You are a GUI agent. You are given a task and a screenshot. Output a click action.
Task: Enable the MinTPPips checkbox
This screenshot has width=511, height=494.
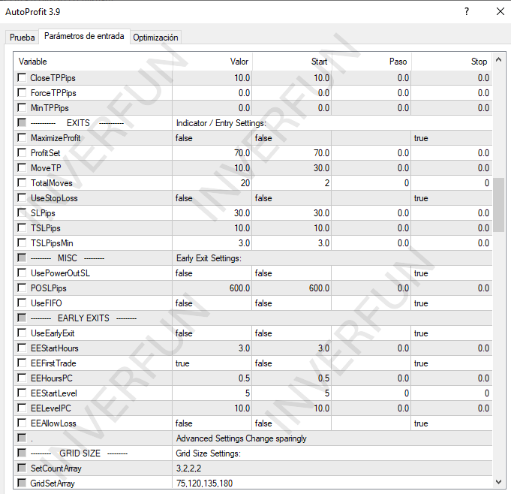(x=22, y=107)
